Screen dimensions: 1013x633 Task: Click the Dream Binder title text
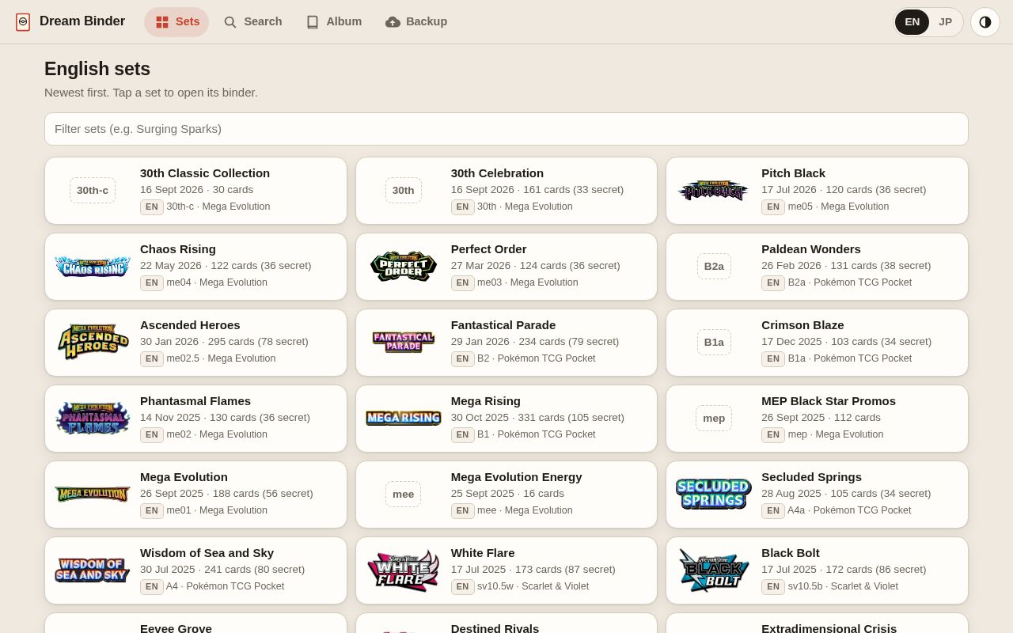coord(82,21)
